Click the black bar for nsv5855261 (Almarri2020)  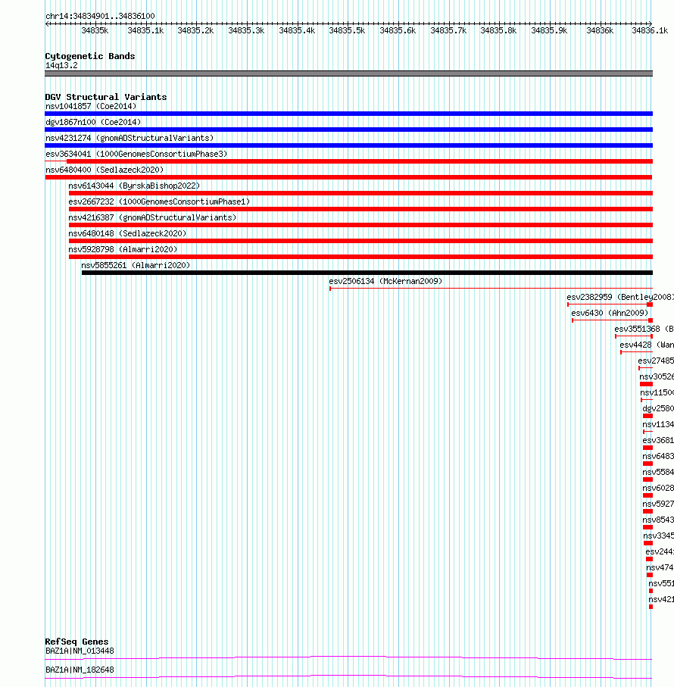(367, 273)
